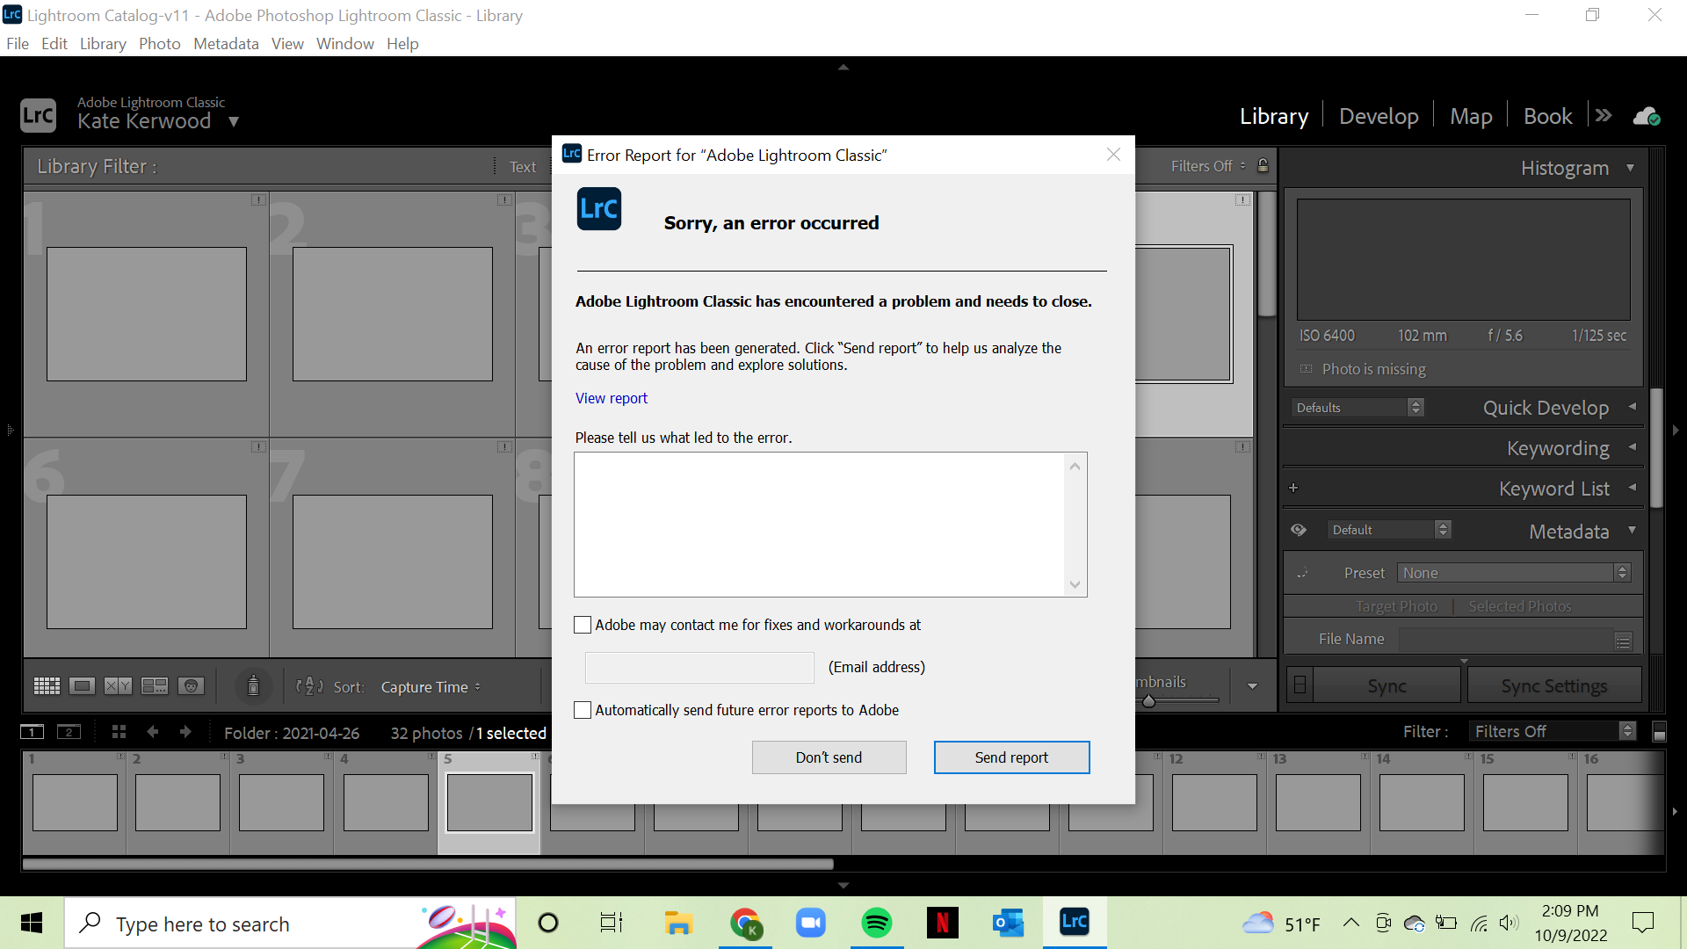This screenshot has height=949, width=1687.
Task: Toggle the Metadata panel eye icon
Action: [1299, 530]
